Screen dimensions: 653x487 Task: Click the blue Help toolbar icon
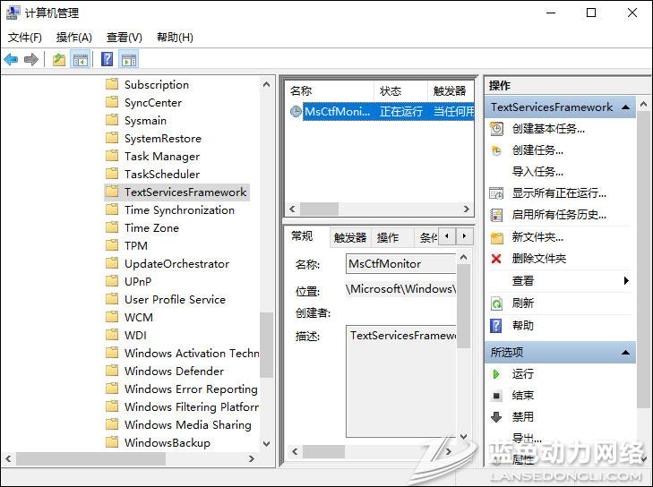(107, 59)
